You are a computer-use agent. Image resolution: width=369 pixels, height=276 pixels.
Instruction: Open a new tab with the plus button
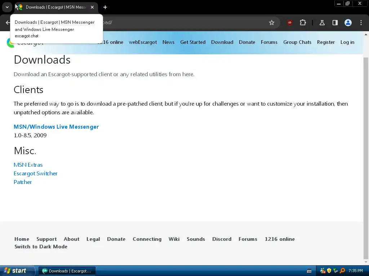[105, 7]
